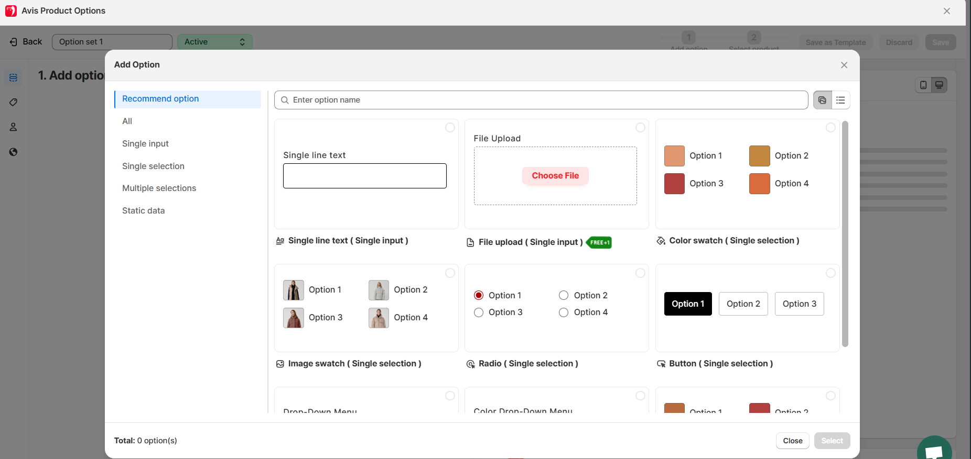The image size is (971, 459).
Task: Choose Option 2 radio in Radio preview
Action: pyautogui.click(x=564, y=295)
